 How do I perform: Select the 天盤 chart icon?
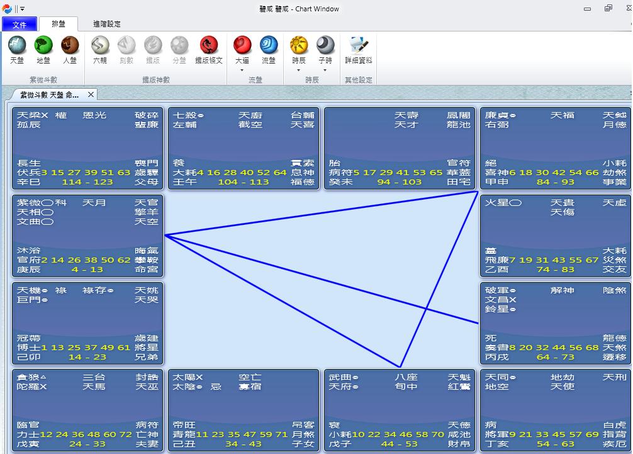[x=17, y=50]
